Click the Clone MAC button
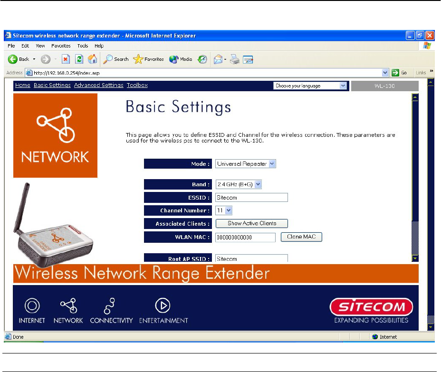441x372 pixels. (301, 237)
